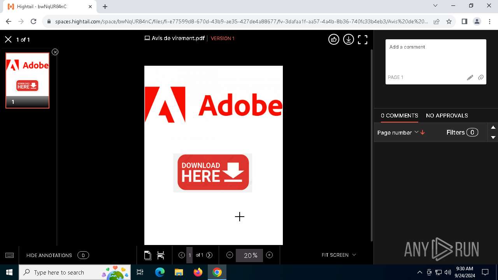
Task: Open File Explorer from the taskbar
Action: (179, 272)
